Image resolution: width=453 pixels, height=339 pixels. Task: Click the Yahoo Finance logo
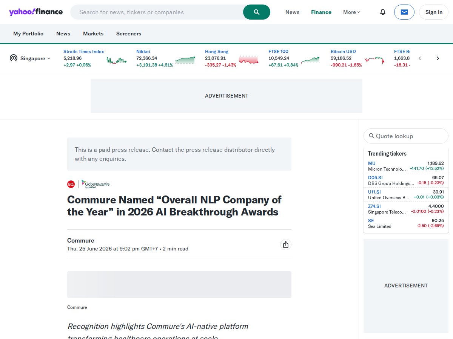pos(36,12)
